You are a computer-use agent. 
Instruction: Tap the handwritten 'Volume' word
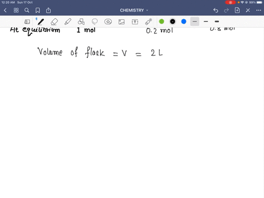coord(50,51)
